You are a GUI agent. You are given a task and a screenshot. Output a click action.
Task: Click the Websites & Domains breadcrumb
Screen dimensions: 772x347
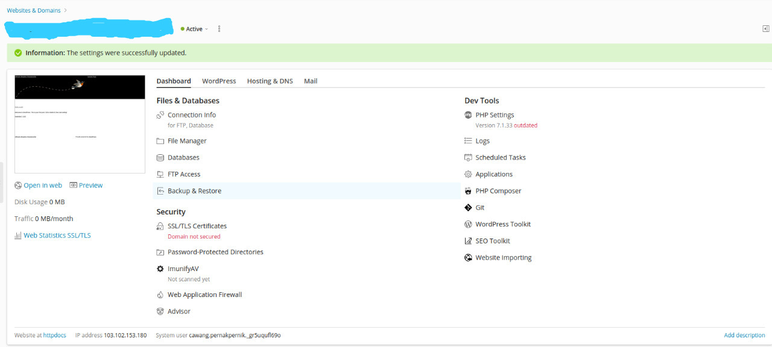[34, 10]
